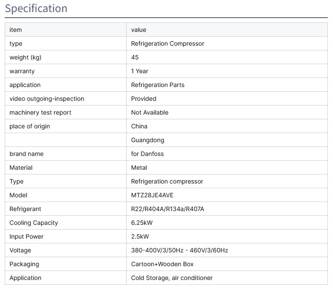The height and width of the screenshot is (289, 333).
Task: Select the 'Refrigeration Parts' application value
Action: tap(158, 85)
